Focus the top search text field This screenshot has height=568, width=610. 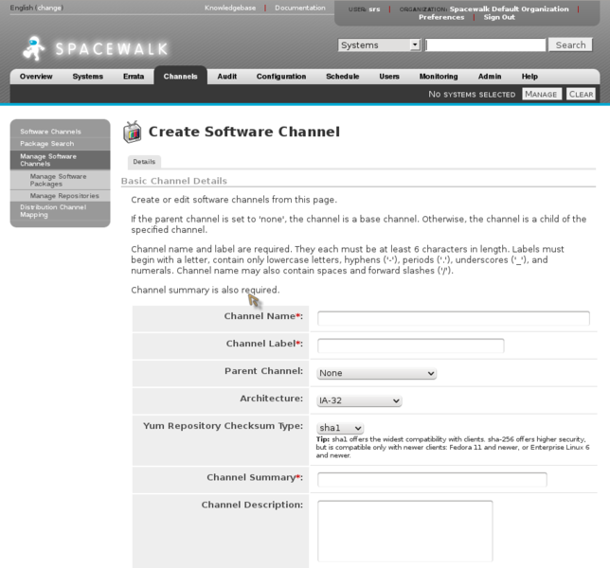(x=485, y=45)
